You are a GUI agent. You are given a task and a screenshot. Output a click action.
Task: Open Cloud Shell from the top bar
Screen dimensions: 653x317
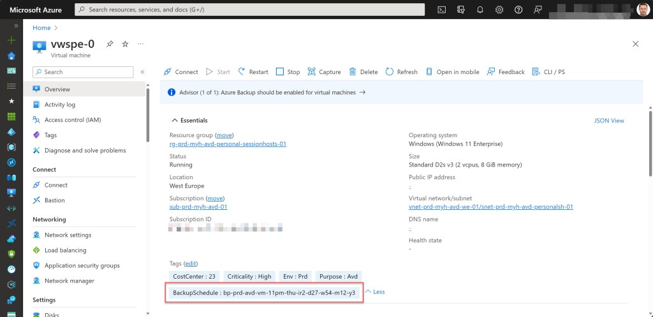point(441,10)
